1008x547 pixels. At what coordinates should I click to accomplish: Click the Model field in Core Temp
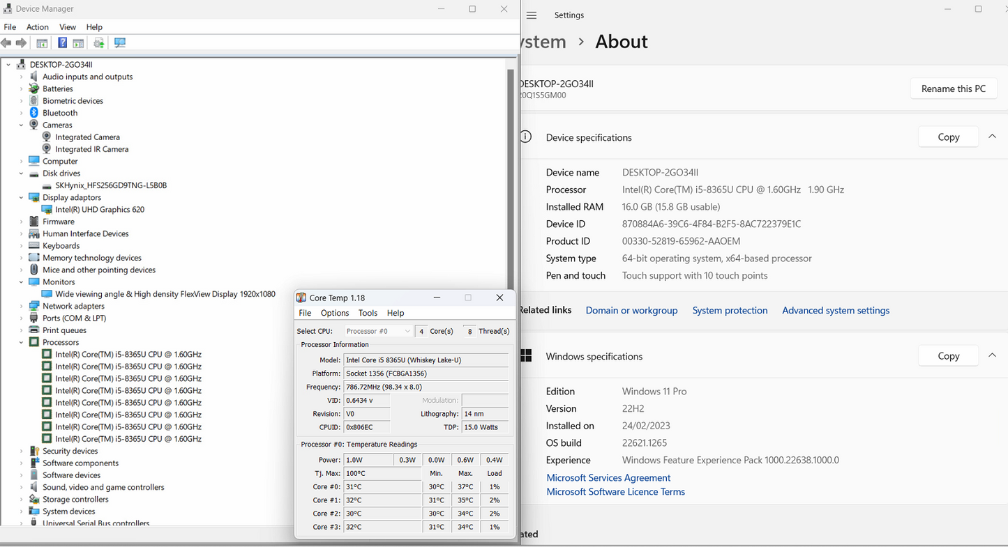tap(426, 360)
